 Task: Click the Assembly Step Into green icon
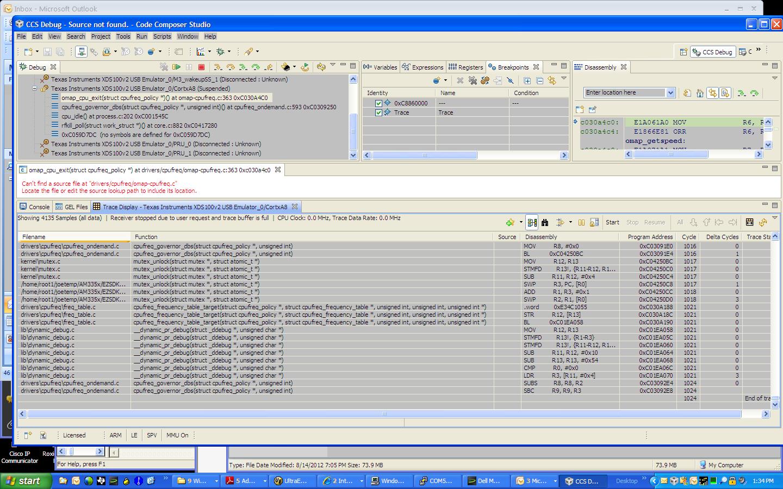pyautogui.click(x=243, y=67)
